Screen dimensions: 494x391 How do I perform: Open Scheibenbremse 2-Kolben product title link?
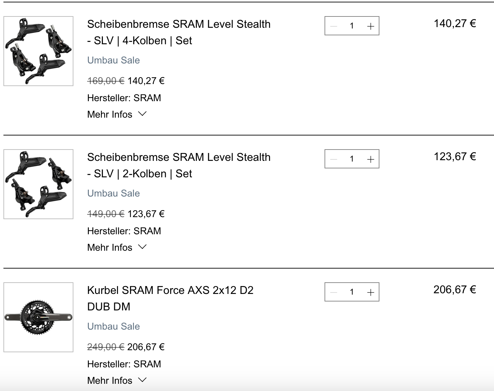click(178, 165)
